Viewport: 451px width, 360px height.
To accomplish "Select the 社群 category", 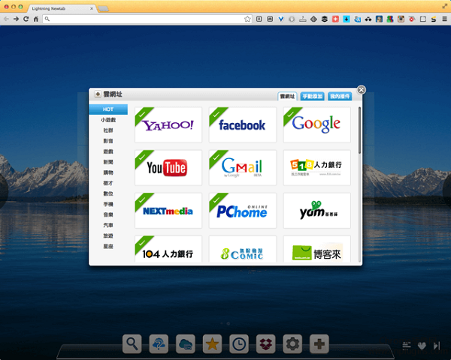I will pos(108,130).
